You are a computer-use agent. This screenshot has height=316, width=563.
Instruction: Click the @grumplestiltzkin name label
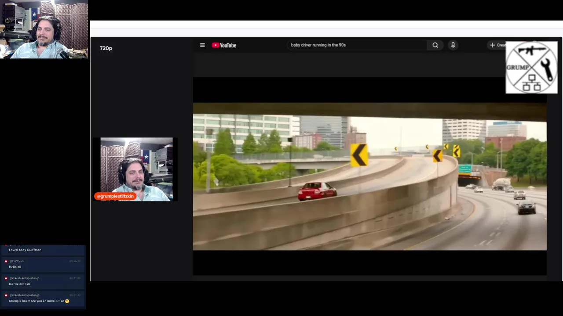pos(115,196)
